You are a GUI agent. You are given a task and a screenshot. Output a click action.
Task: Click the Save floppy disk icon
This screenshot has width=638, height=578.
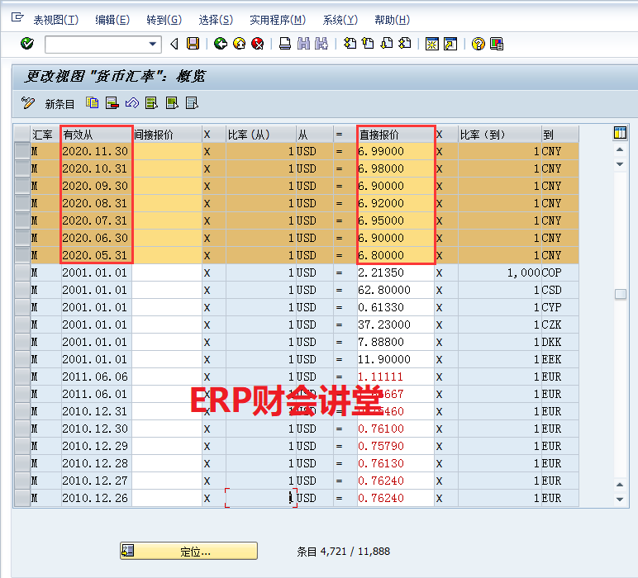click(x=193, y=44)
